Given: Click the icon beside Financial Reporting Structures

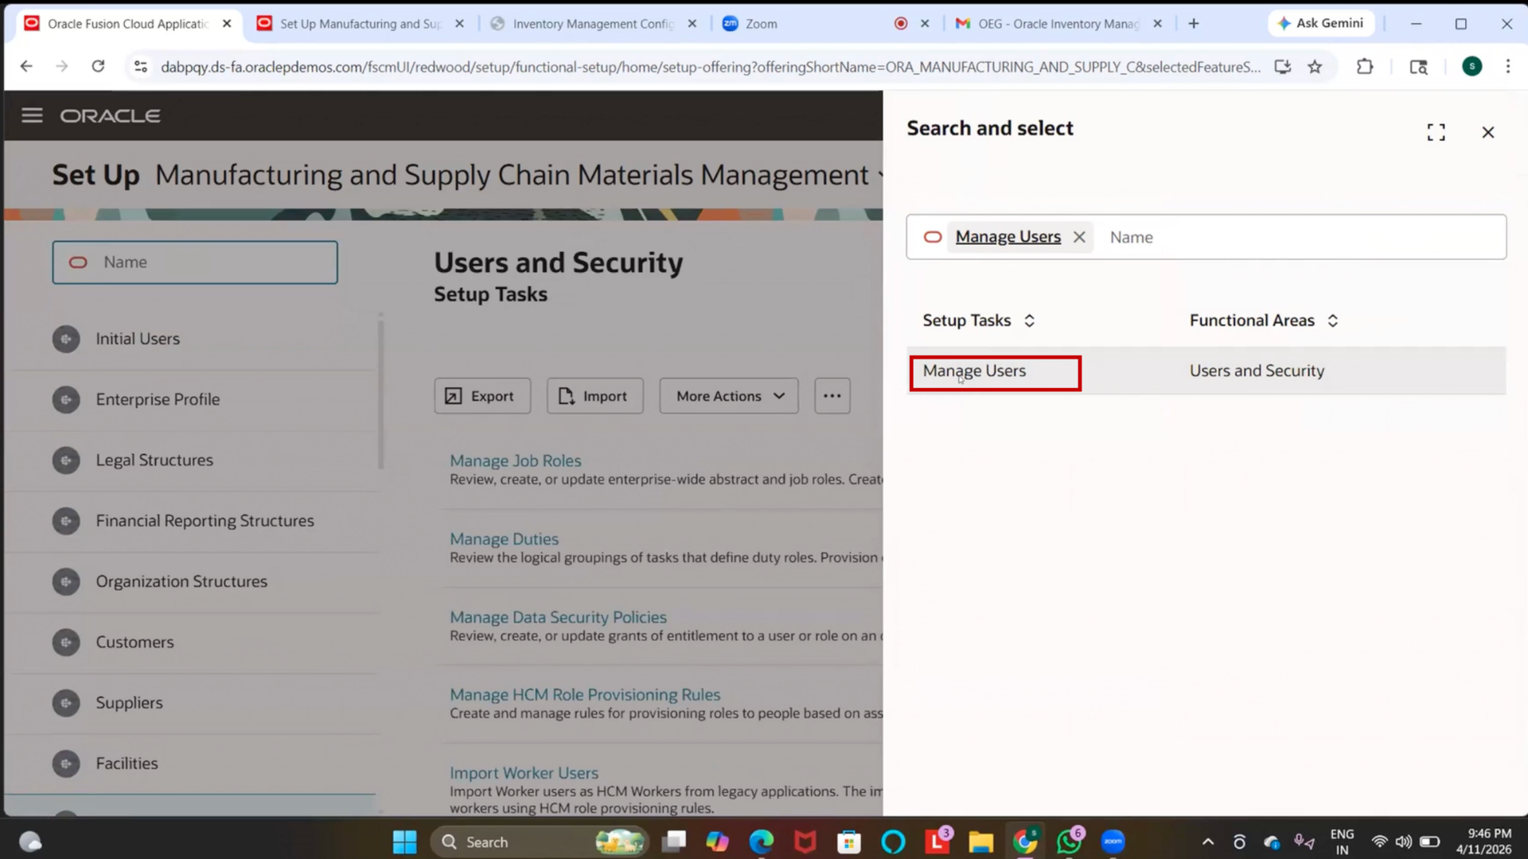Looking at the screenshot, I should point(66,521).
